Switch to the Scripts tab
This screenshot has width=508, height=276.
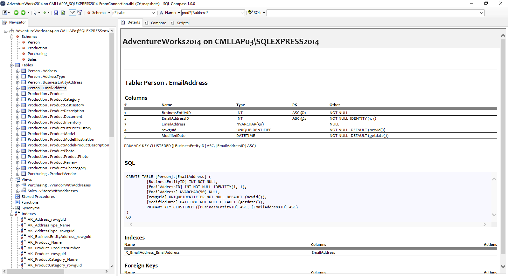(183, 23)
